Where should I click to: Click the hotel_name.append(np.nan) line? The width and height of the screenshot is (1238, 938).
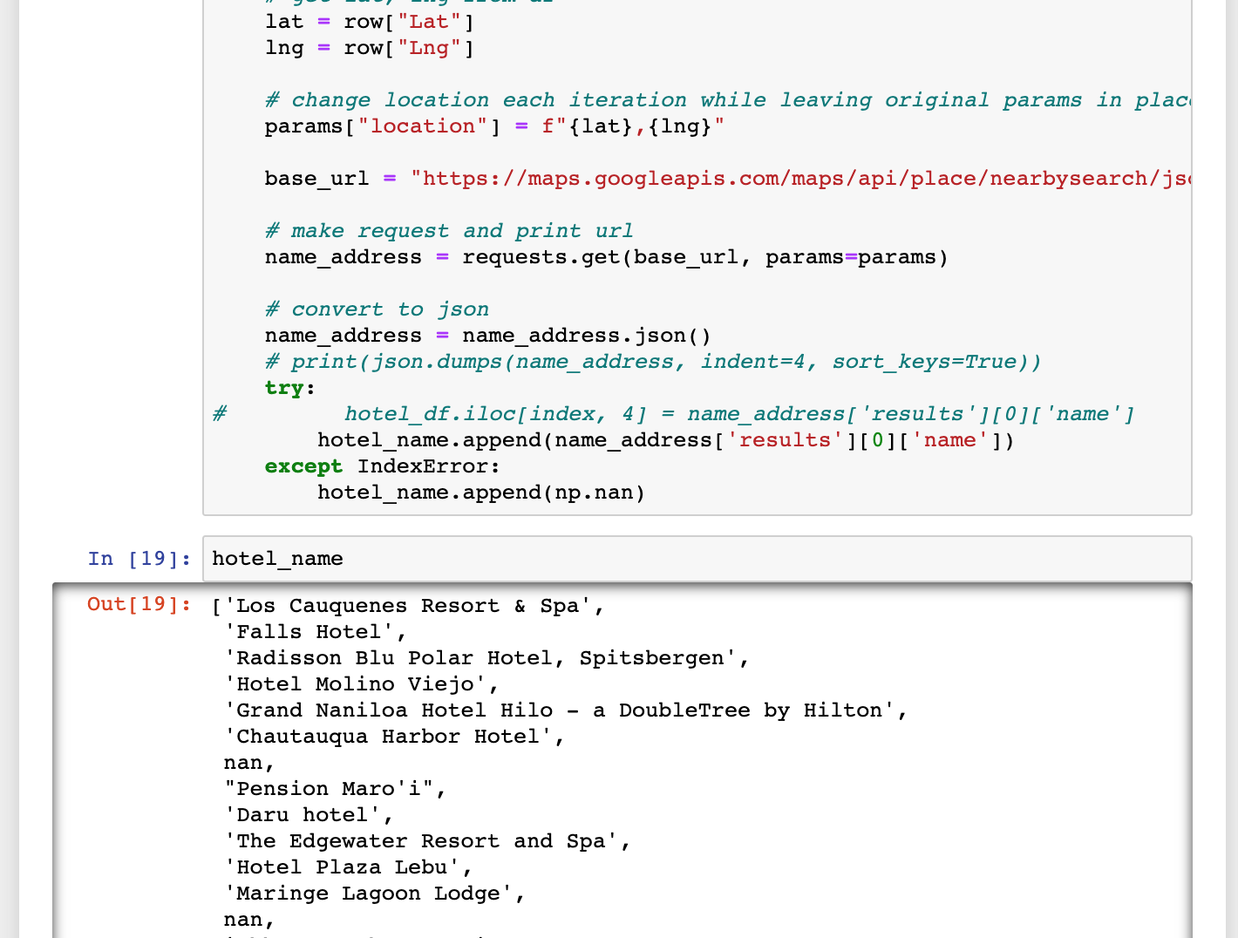click(481, 493)
